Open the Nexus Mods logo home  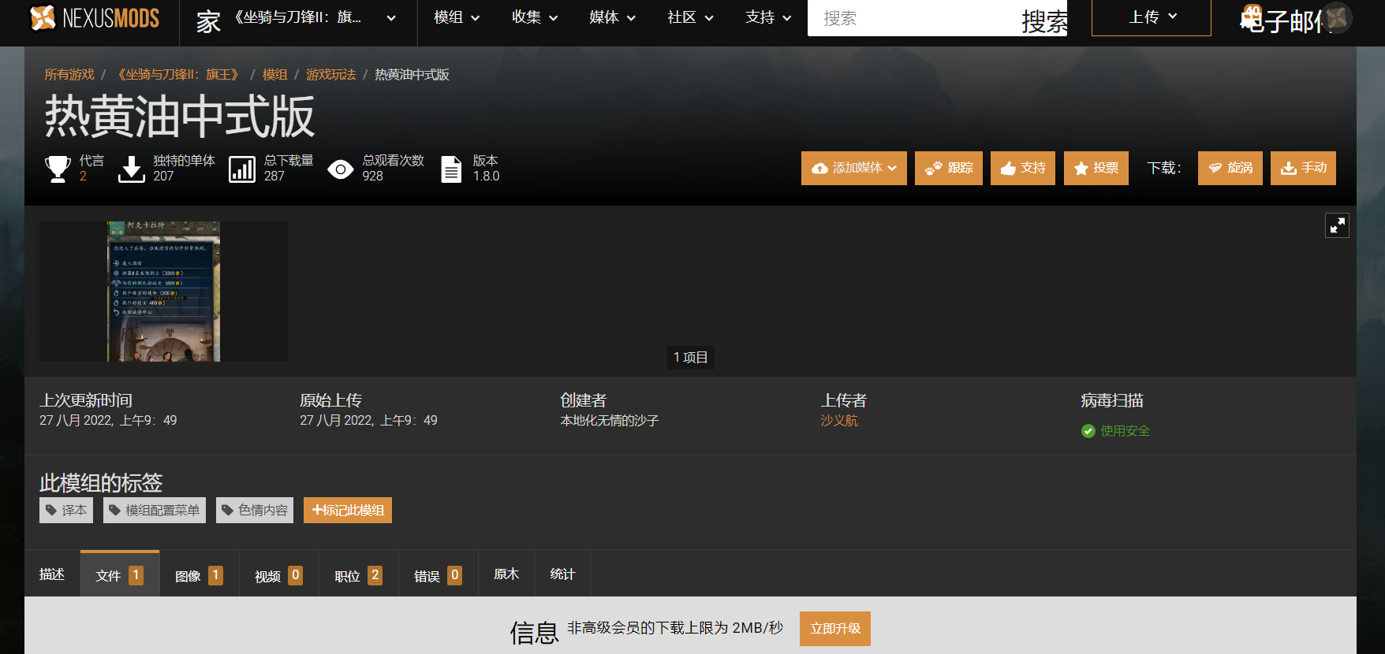95,17
